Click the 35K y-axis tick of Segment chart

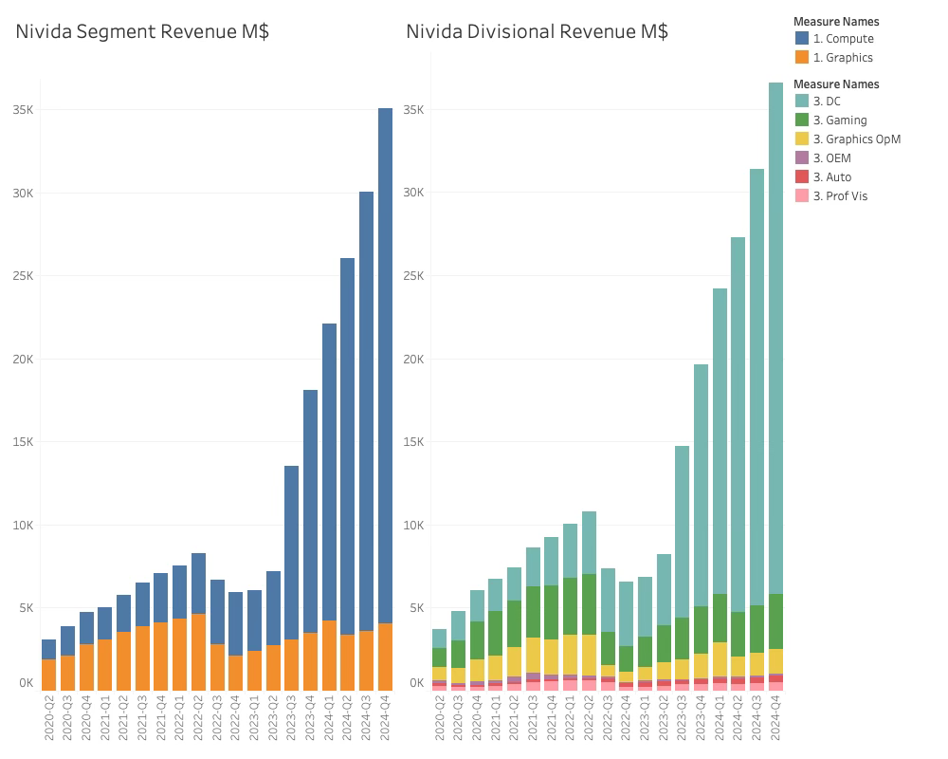(23, 109)
